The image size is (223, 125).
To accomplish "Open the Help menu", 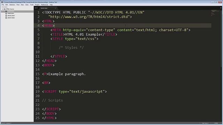I will click(51, 5).
